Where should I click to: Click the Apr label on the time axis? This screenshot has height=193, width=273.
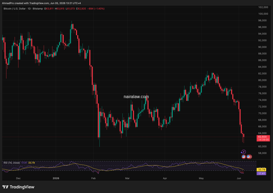165,178
